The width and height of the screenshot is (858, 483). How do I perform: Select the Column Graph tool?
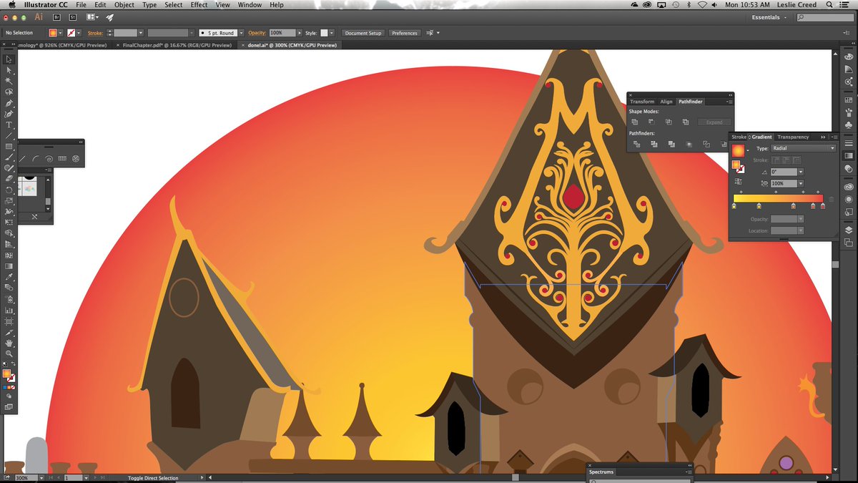pos(9,311)
